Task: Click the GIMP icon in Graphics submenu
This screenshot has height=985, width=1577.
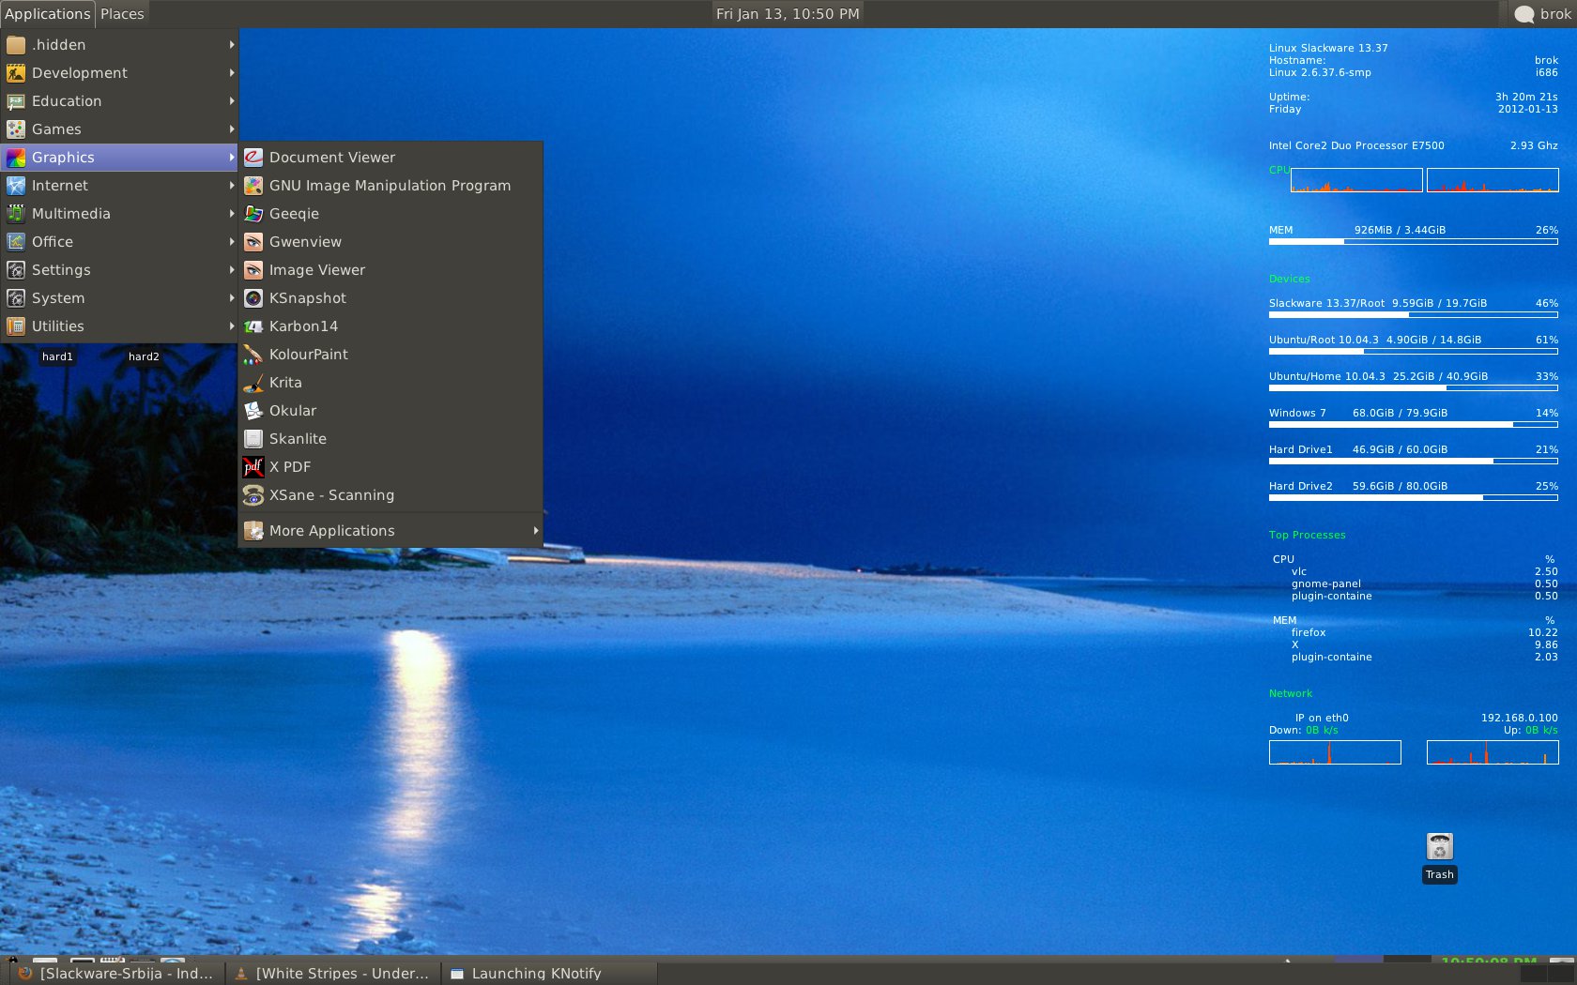Action: (253, 186)
